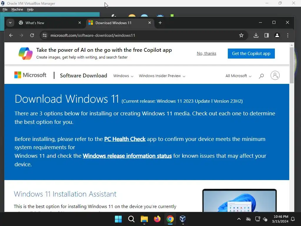This screenshot has height=226, width=301.
Task: Click the sign-in account icon
Action: [x=275, y=75]
